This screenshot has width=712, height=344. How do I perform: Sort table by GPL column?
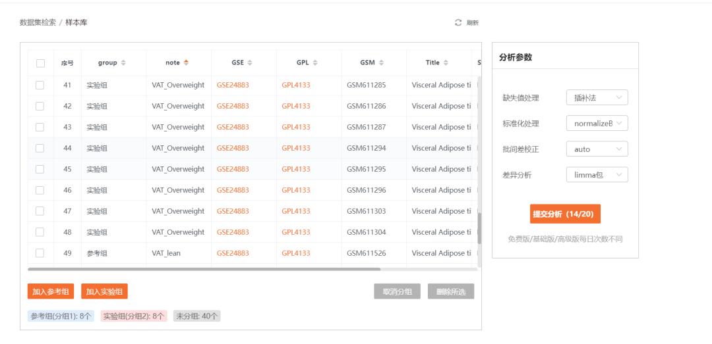315,63
